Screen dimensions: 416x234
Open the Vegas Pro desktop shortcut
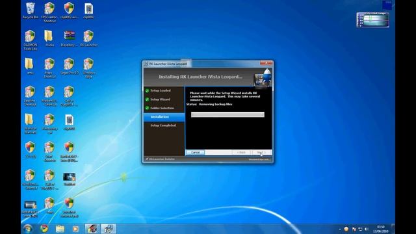[x=69, y=66]
